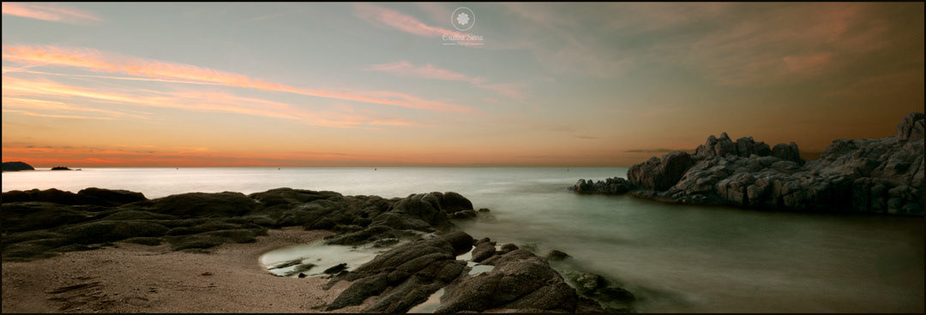Click the Cristina Serra signature text
The height and width of the screenshot is (315, 926).
(x=463, y=38)
